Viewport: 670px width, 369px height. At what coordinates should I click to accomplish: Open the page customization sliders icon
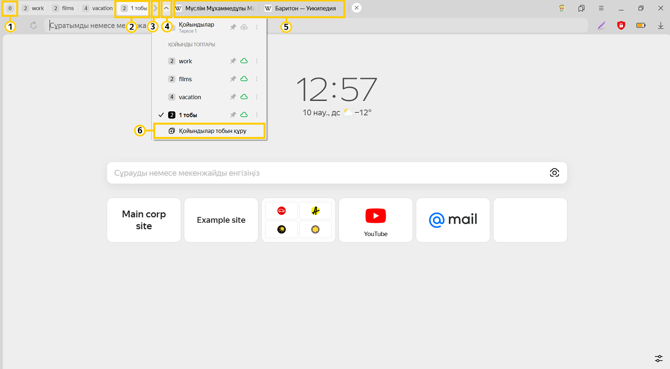[659, 358]
